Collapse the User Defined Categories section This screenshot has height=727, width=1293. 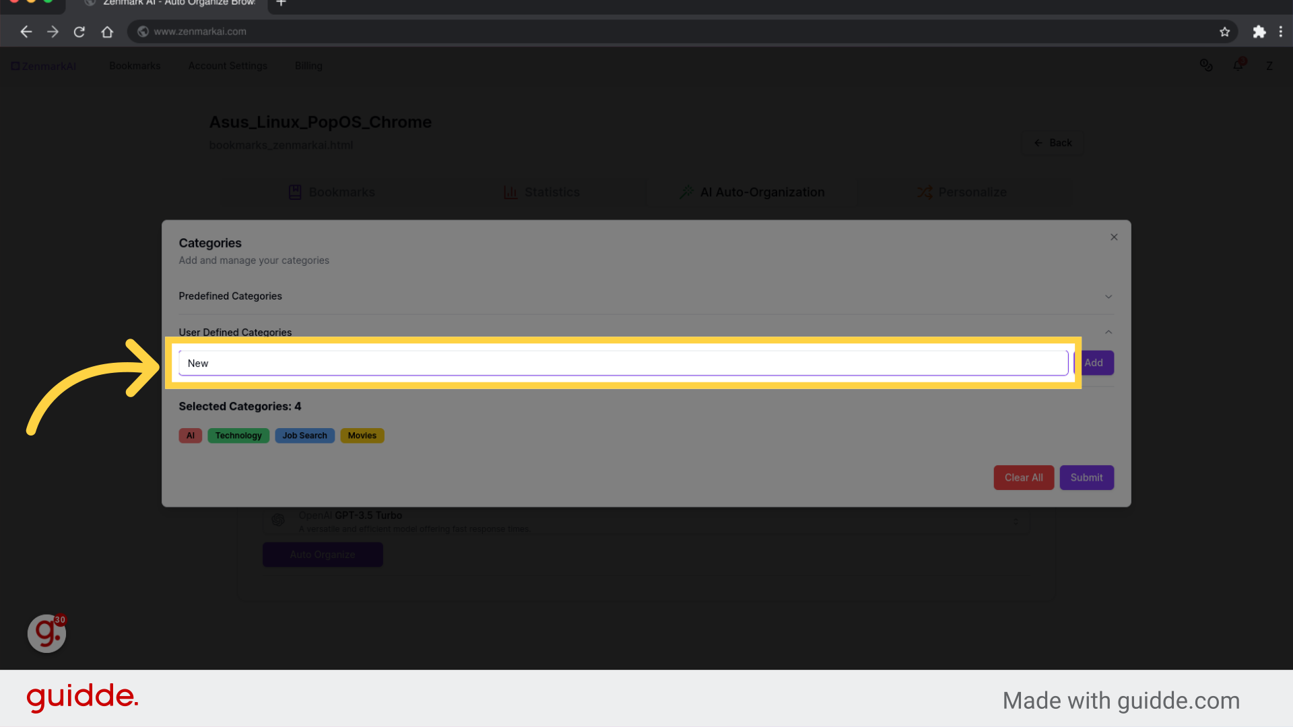coord(1108,332)
